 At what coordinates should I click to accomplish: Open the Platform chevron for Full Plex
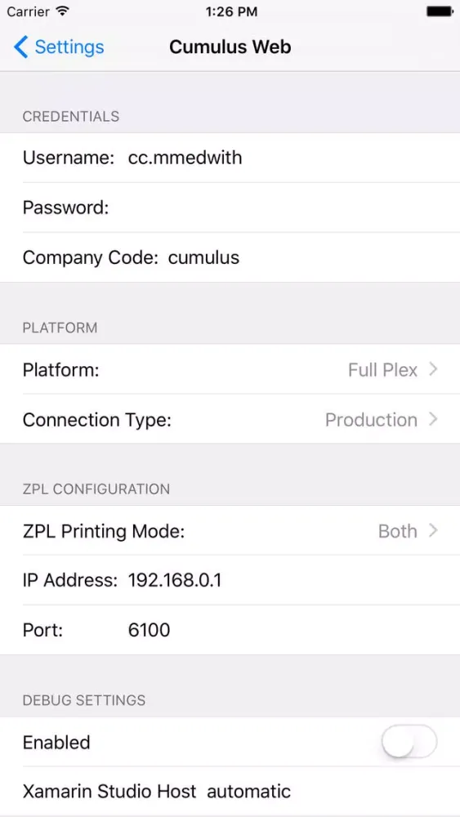[433, 369]
